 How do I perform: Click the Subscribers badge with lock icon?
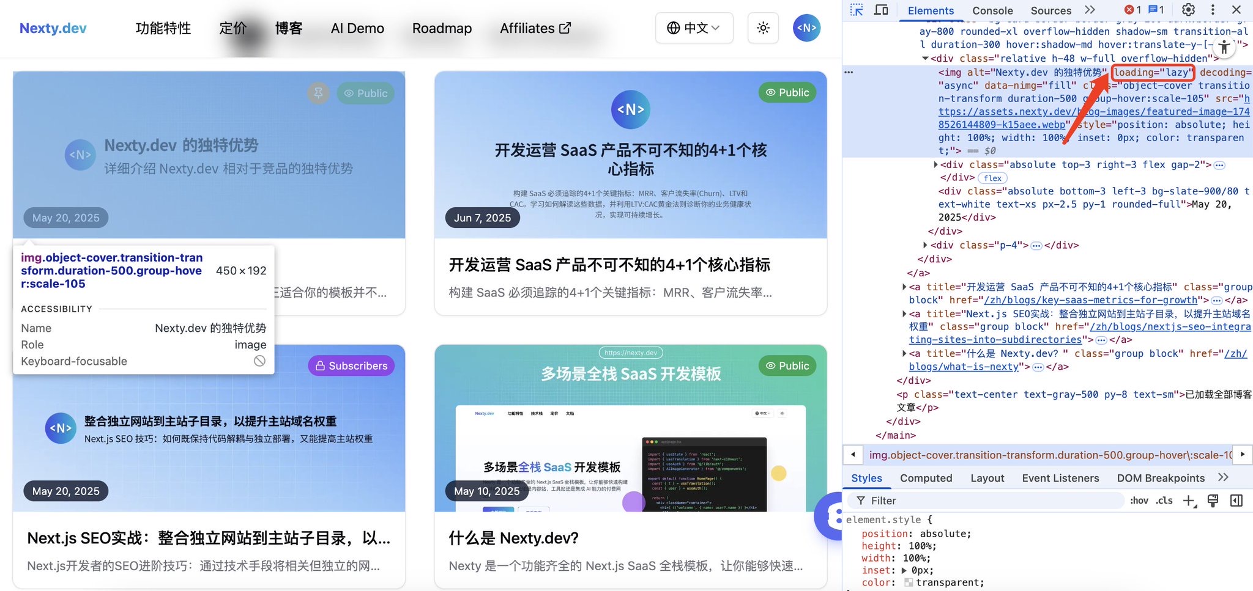point(351,365)
